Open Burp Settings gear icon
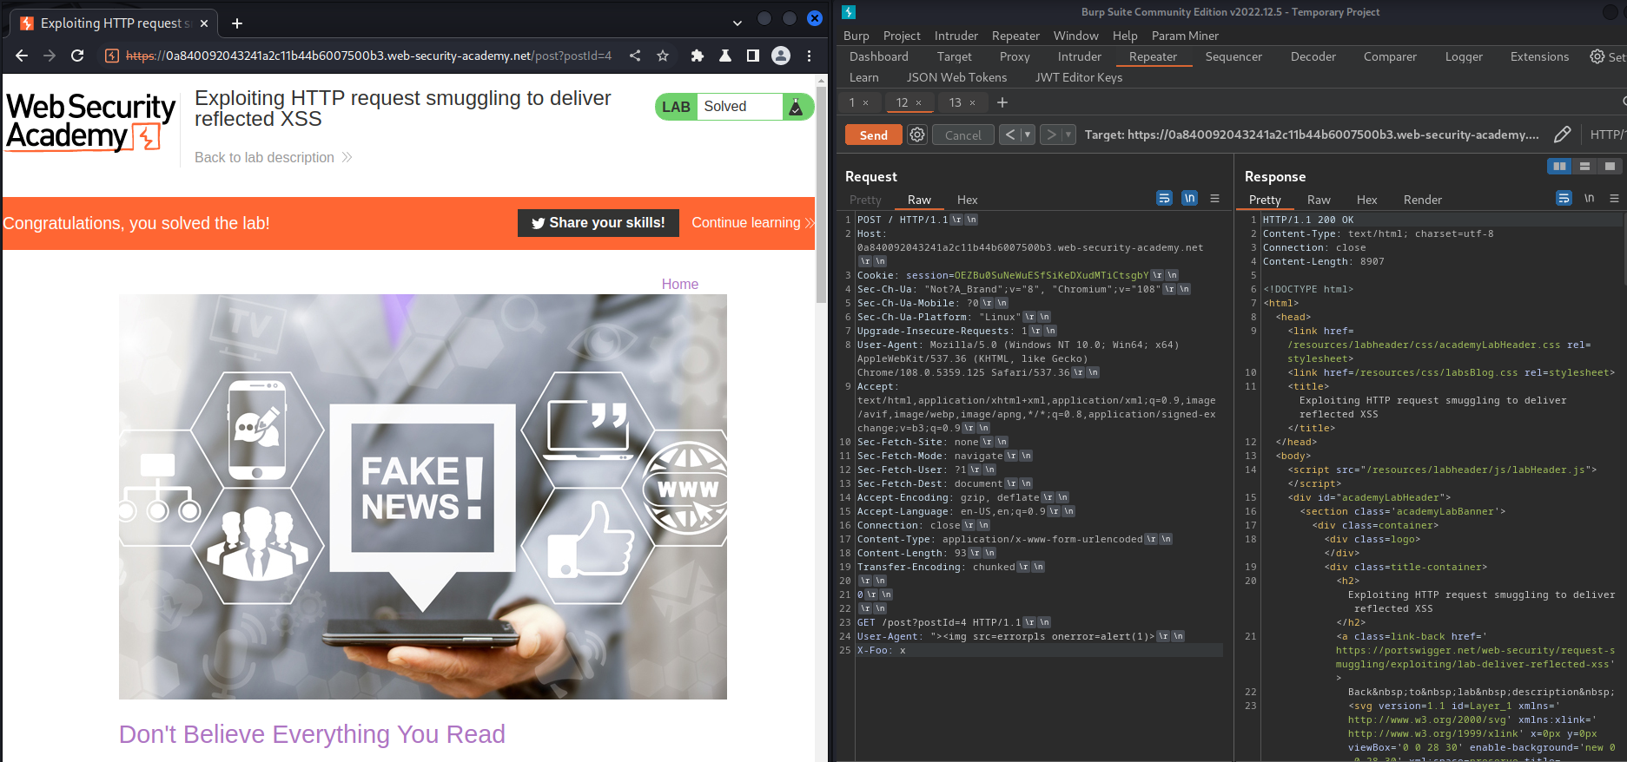Viewport: 1627px width, 762px height. click(x=1597, y=56)
